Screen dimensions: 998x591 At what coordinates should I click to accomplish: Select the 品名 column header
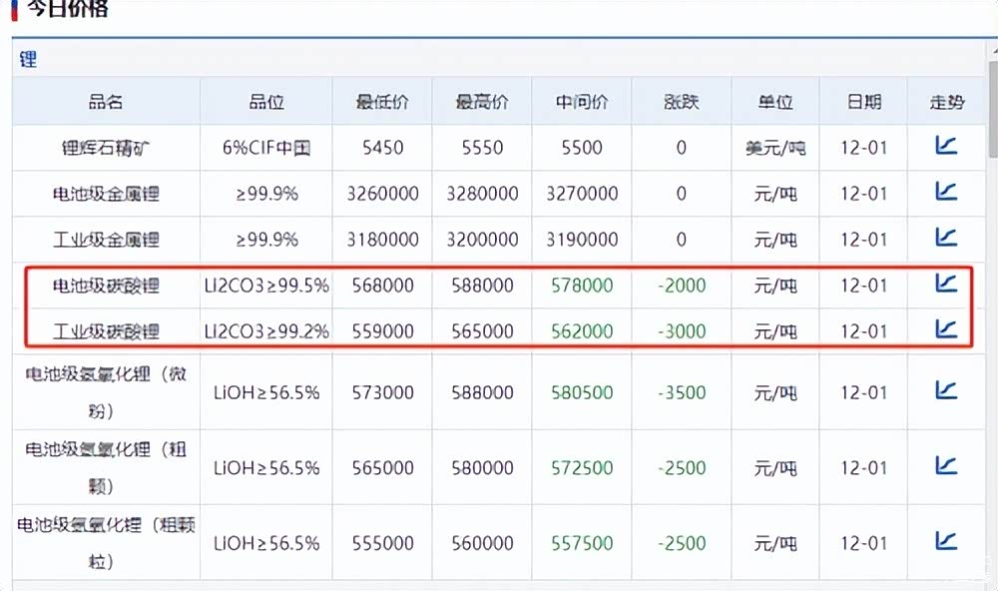pyautogui.click(x=106, y=102)
